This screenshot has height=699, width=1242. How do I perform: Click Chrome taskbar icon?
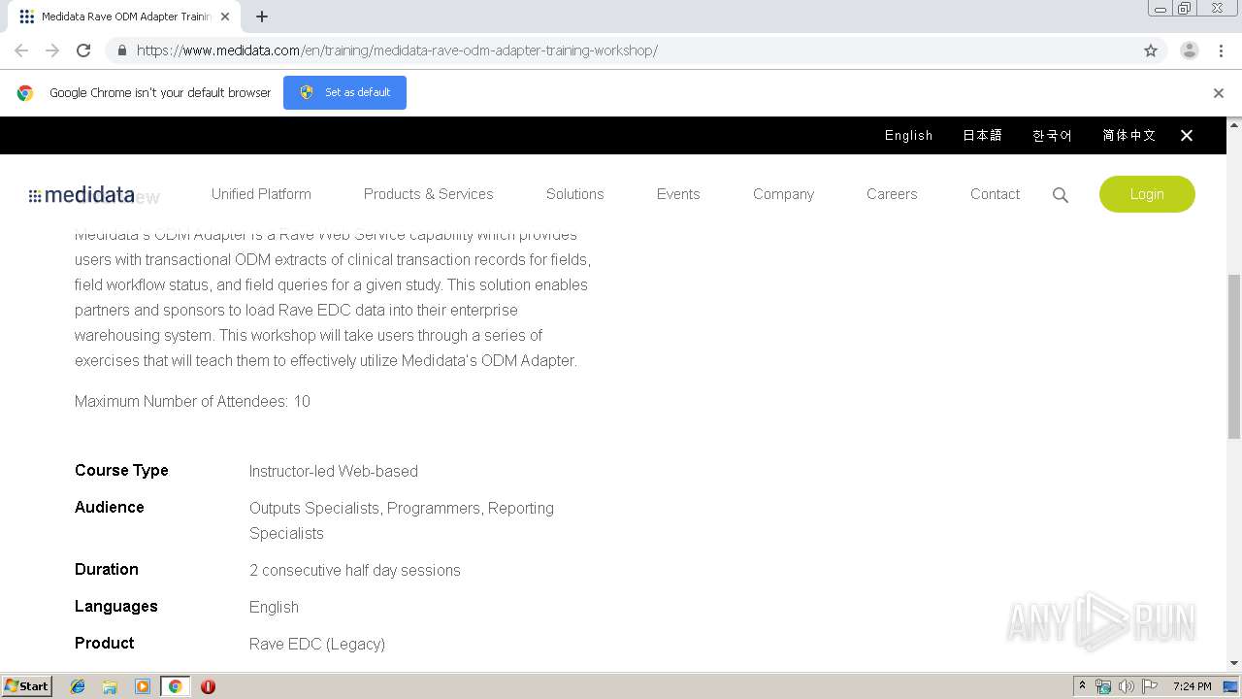point(175,686)
